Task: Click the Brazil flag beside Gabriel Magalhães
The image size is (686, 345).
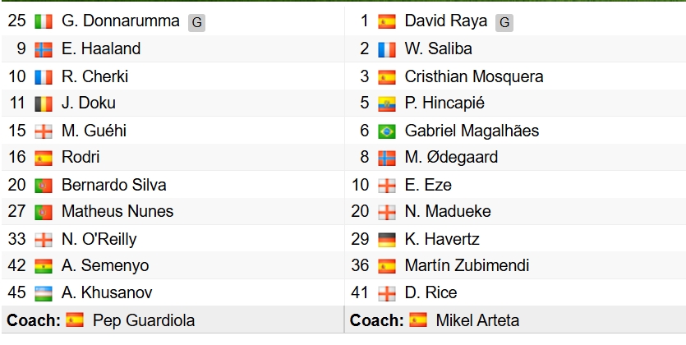Action: [386, 131]
